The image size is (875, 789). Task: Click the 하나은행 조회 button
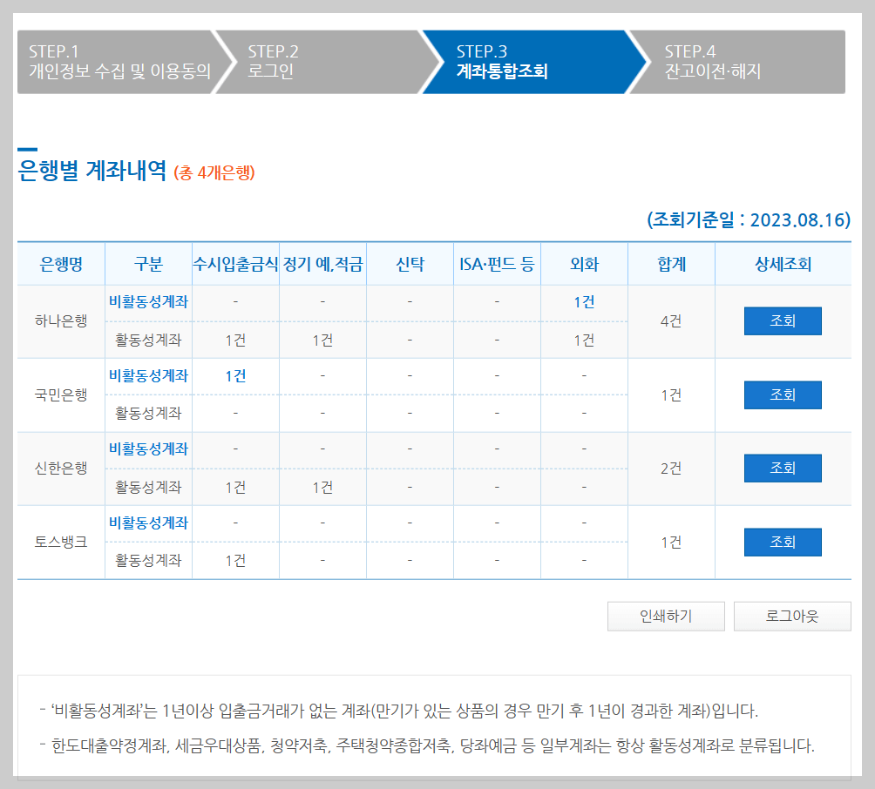(x=782, y=320)
